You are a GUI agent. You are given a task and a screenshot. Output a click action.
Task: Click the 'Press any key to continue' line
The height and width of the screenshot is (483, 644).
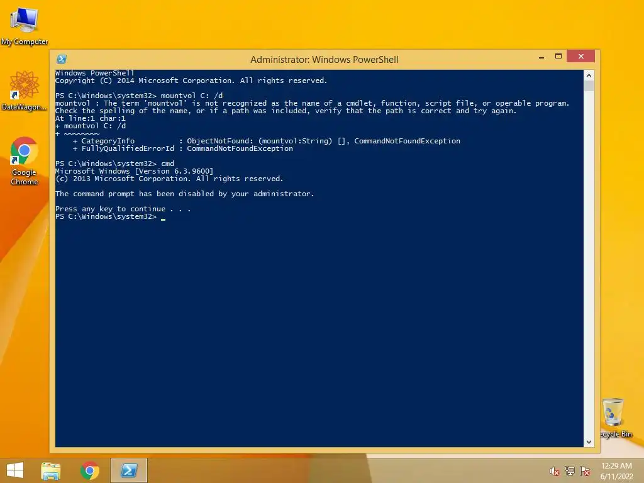[123, 209]
